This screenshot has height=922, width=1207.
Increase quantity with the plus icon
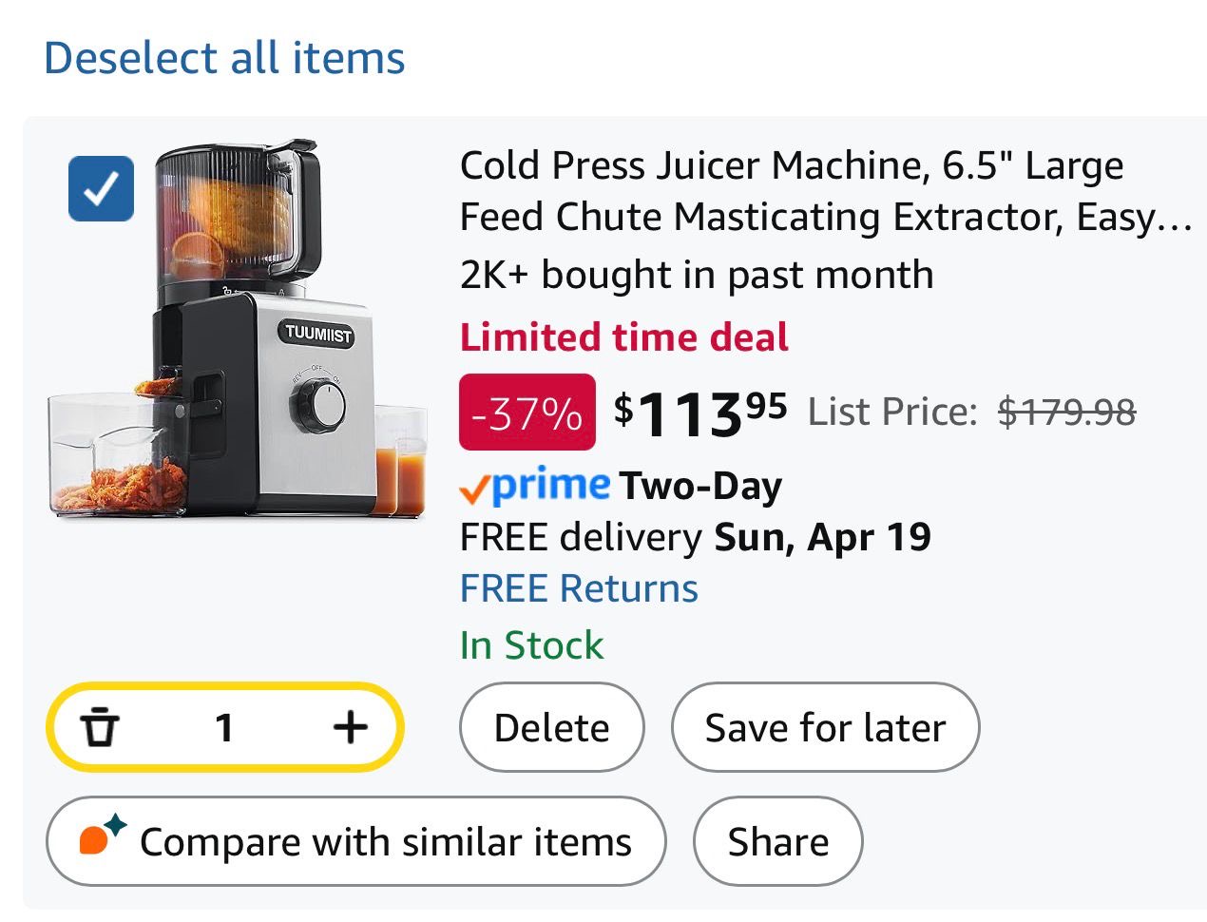(x=351, y=728)
